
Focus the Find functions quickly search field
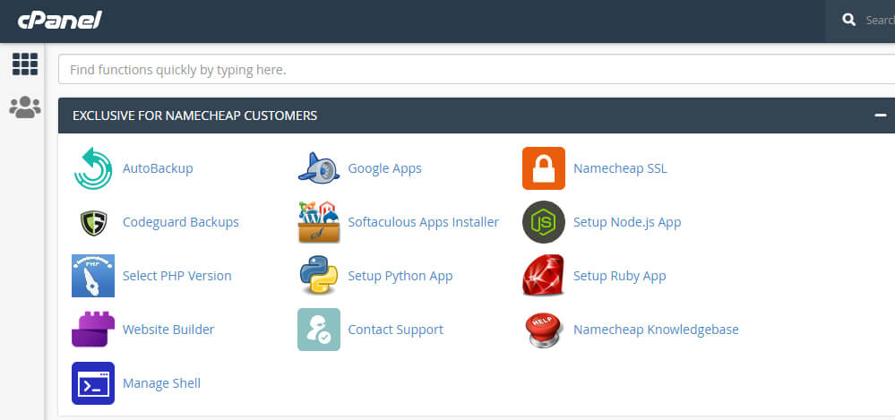pos(477,69)
